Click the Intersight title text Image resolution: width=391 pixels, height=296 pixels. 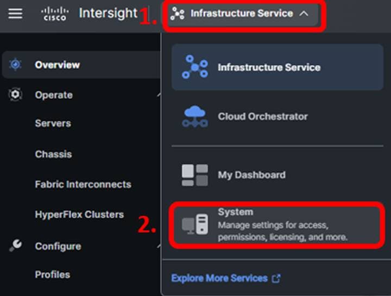108,13
